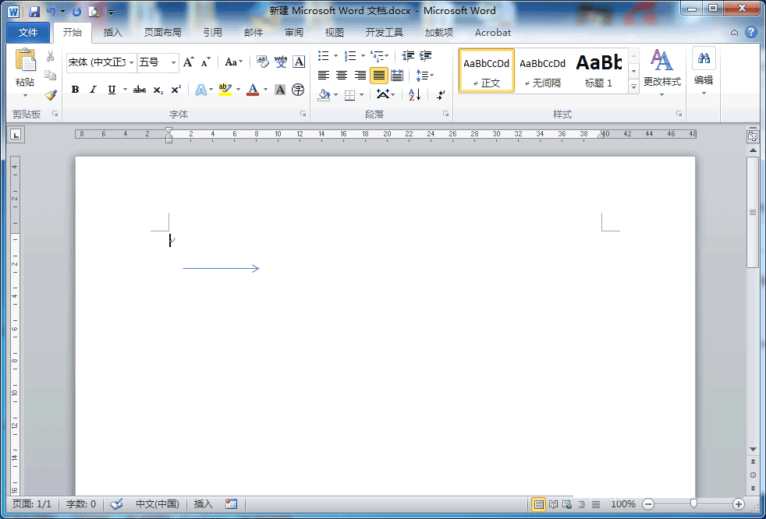This screenshot has height=519, width=766.
Task: Click the 中文(中国) language button
Action: tap(158, 504)
